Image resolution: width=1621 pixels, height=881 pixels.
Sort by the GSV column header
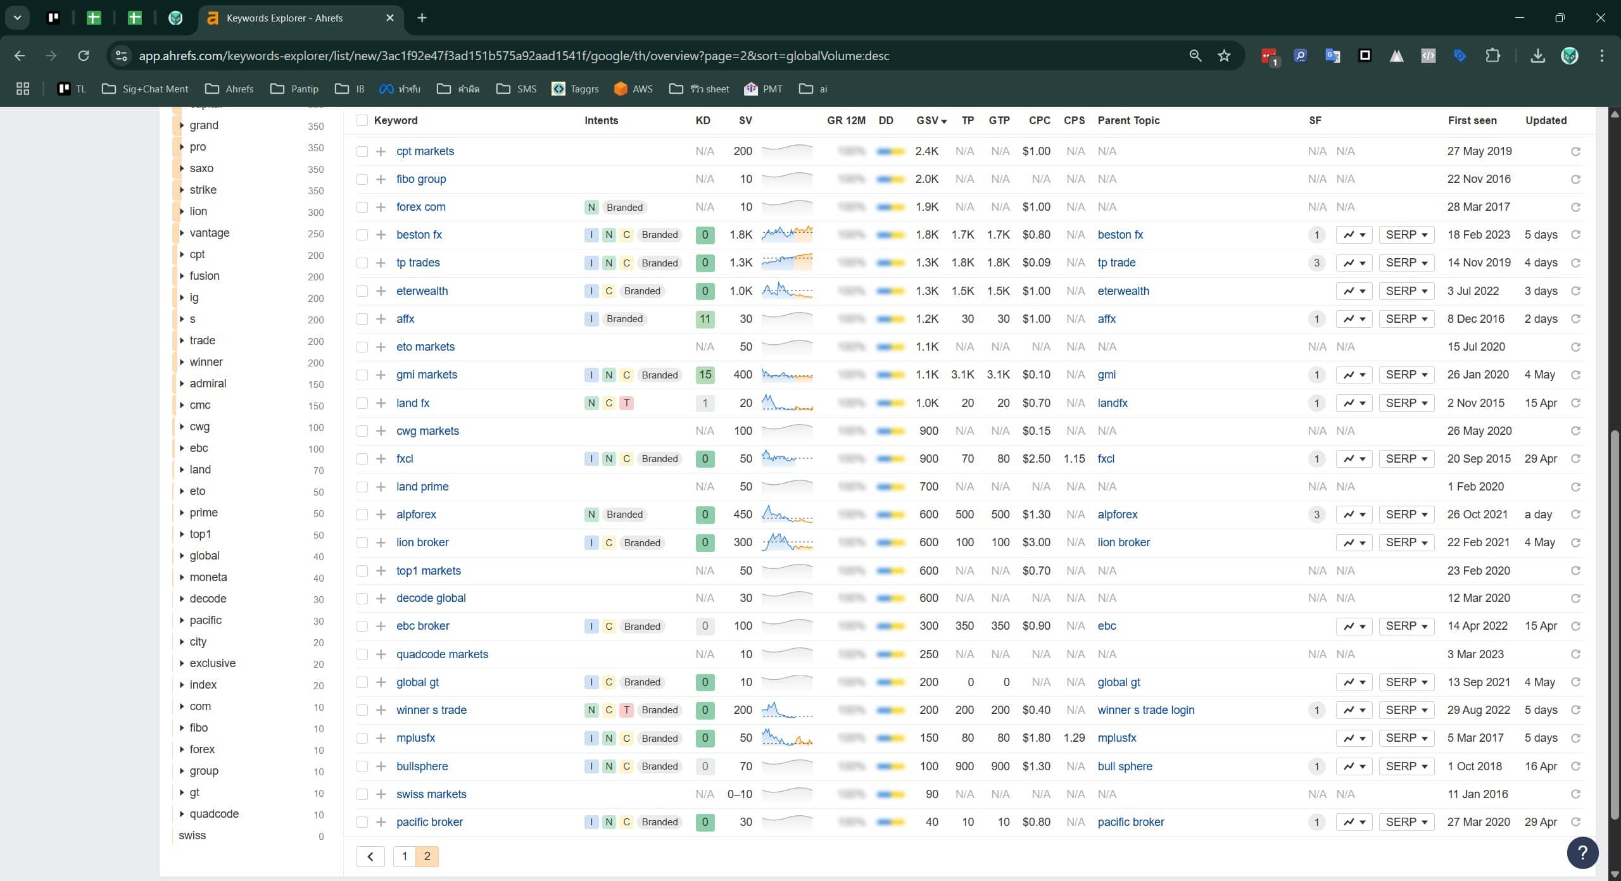(931, 120)
